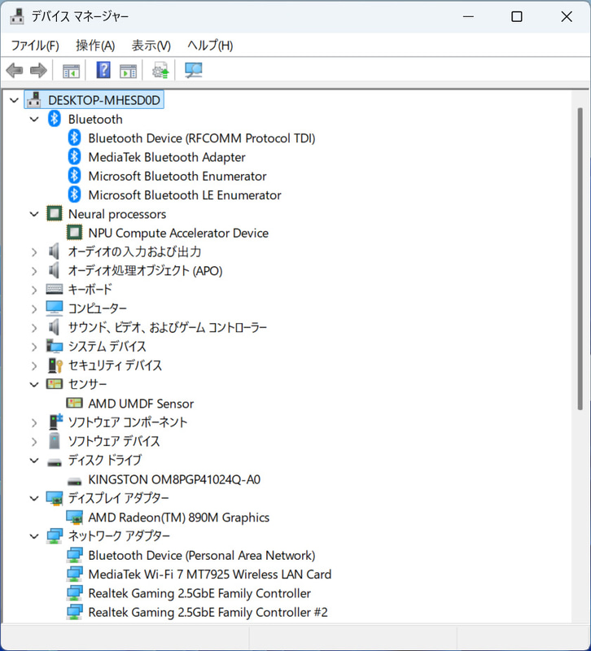Image resolution: width=591 pixels, height=651 pixels.
Task: Click the keyboard icon for キーボード
Action: coord(55,289)
